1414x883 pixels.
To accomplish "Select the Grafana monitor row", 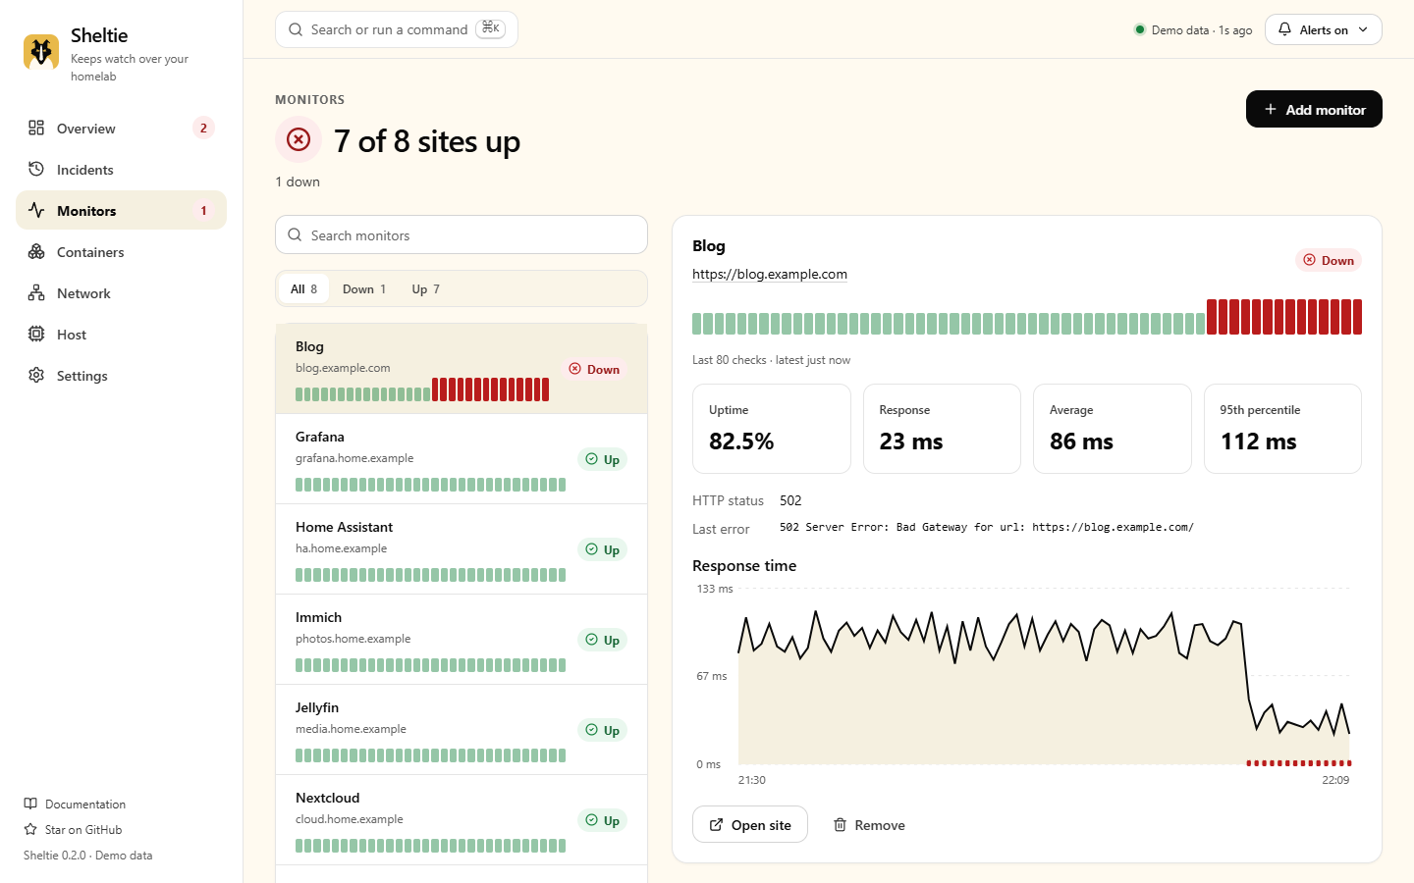I will click(462, 459).
